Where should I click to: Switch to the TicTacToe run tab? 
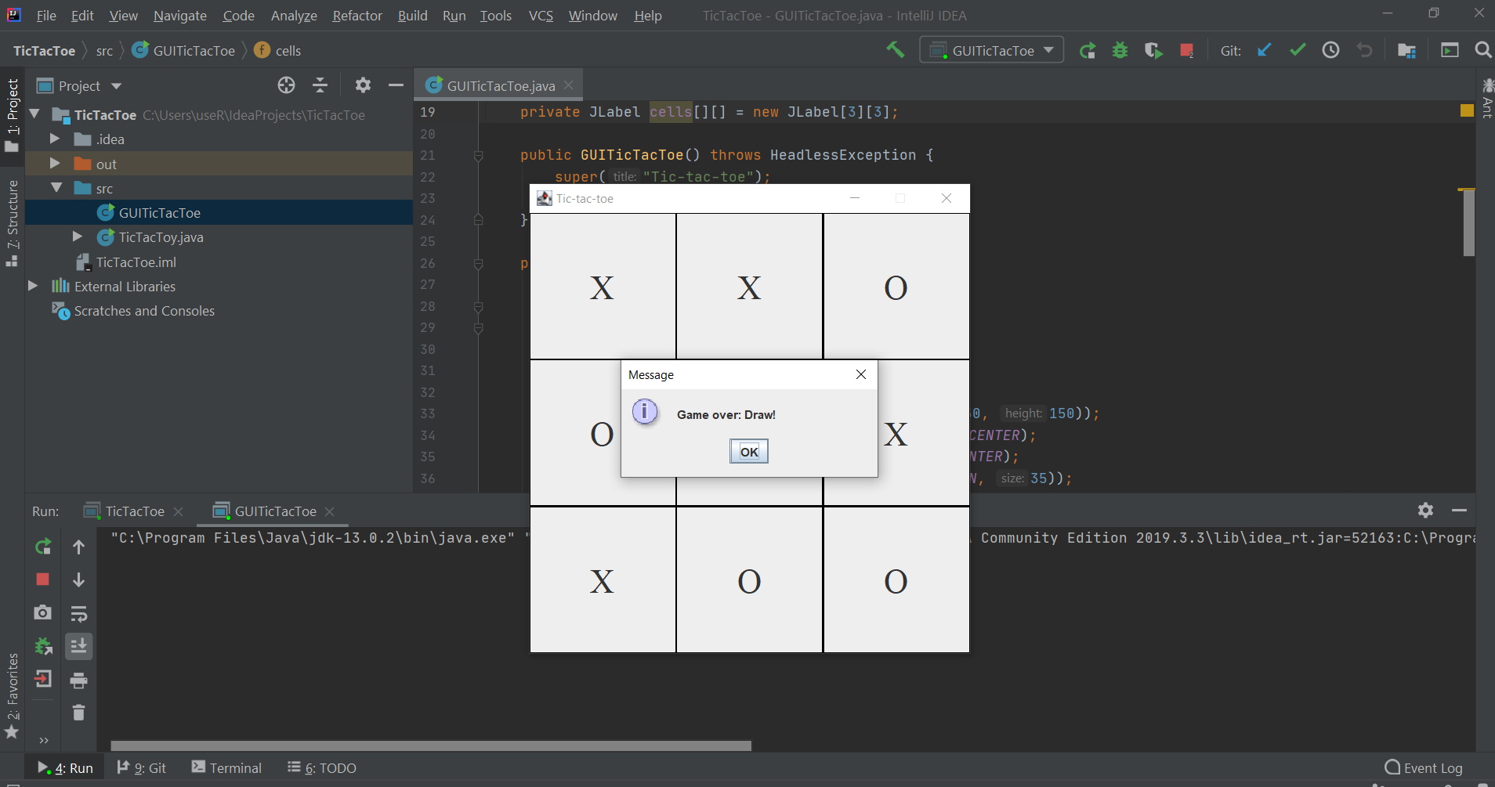(134, 511)
